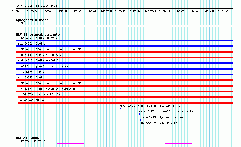241x147 pixels.
Task: Click the 135594k ruler label
Action: [x=106, y=11]
